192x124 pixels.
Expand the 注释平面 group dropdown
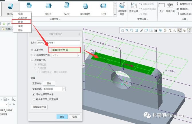(x=55, y=19)
